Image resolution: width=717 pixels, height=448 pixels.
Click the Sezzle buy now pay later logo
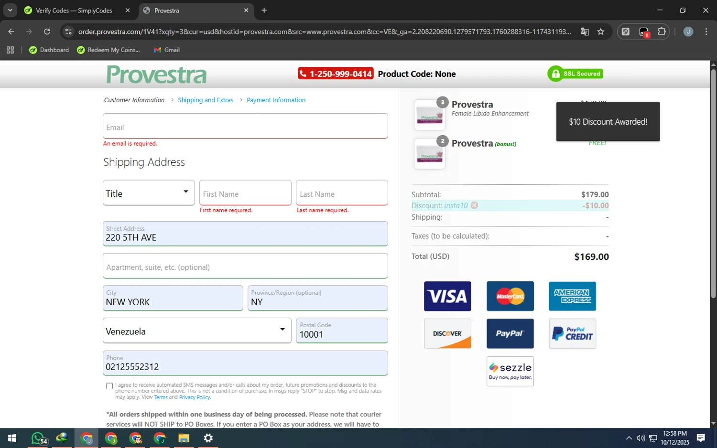510,371
